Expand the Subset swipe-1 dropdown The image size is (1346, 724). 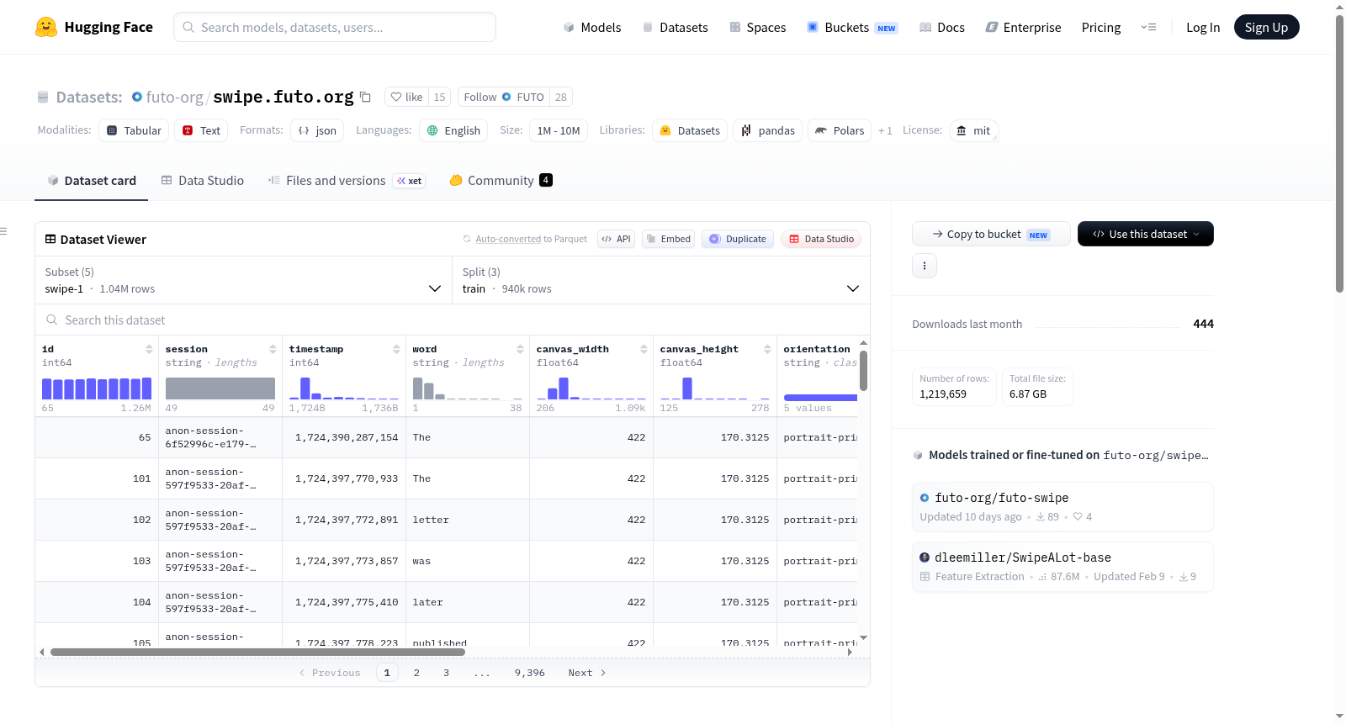tap(244, 280)
